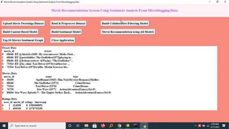This screenshot has height=129, width=229.
Task: Minimize the application window
Action: coord(210,2)
